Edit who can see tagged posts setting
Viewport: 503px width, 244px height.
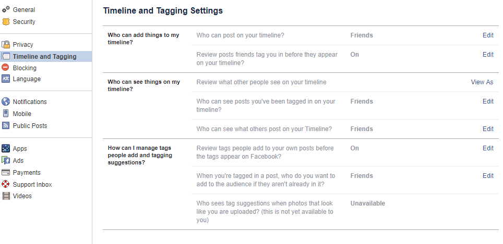pos(488,101)
